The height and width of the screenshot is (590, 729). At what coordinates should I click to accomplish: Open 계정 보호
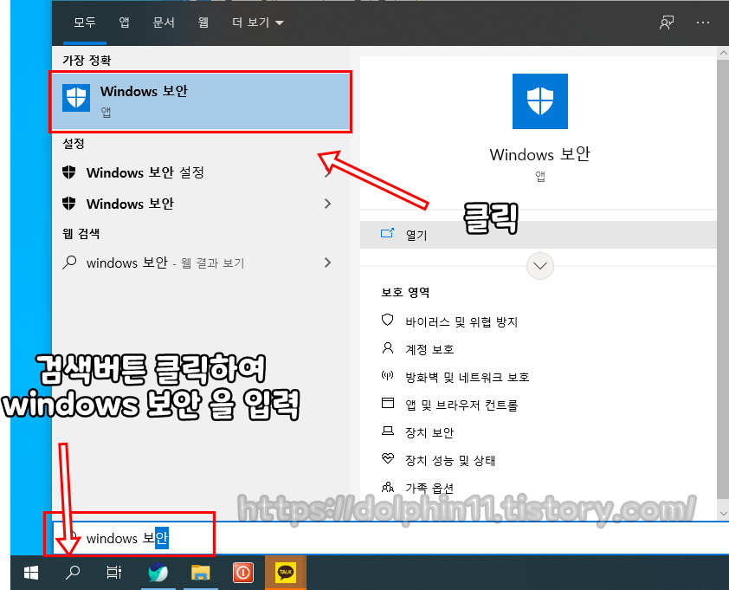click(x=429, y=349)
